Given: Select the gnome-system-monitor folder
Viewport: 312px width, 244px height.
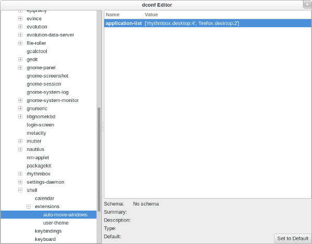Looking at the screenshot, I should pyautogui.click(x=53, y=100).
